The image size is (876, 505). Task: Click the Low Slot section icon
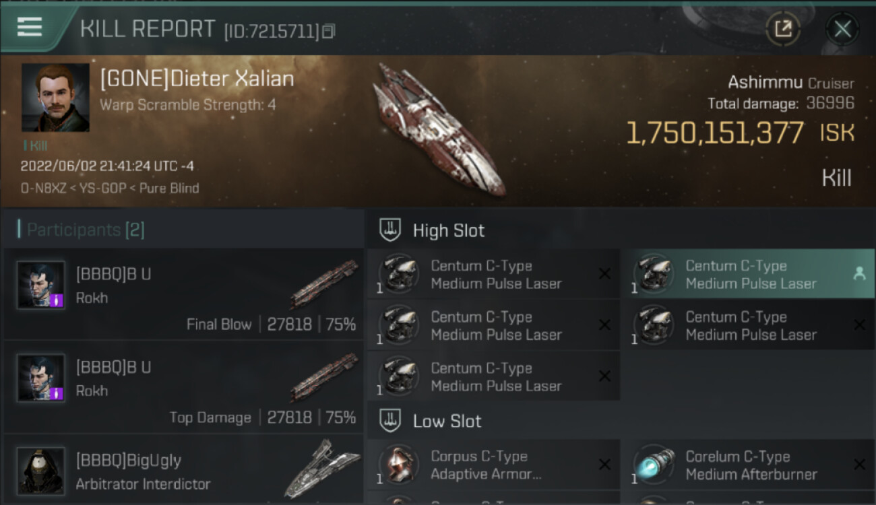tap(391, 422)
